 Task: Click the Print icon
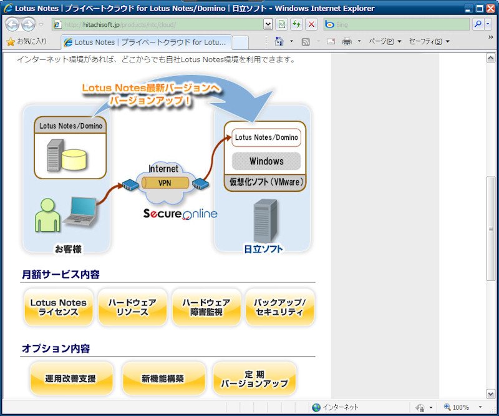point(347,42)
